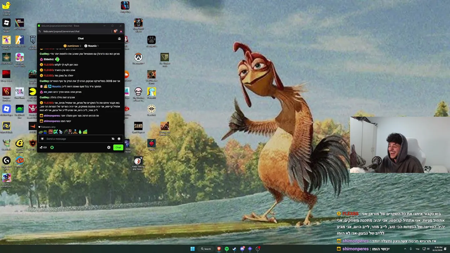Open Logitech G HUB icon
The image size is (450, 253).
click(6, 163)
